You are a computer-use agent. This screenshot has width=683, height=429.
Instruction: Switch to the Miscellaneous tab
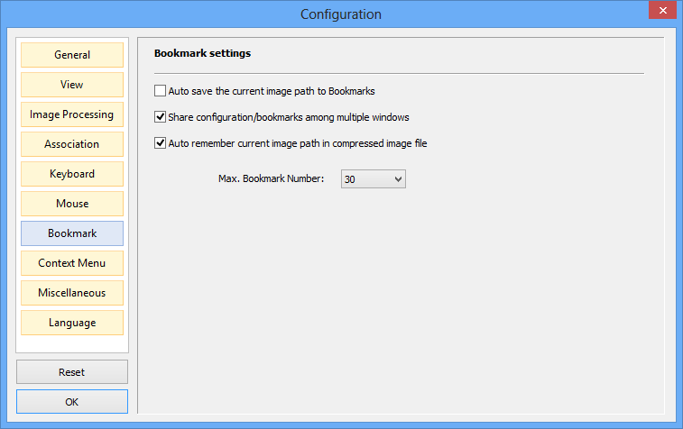click(x=72, y=293)
